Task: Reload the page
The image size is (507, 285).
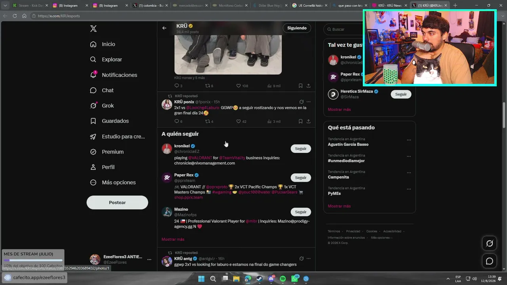Action: pos(15,16)
